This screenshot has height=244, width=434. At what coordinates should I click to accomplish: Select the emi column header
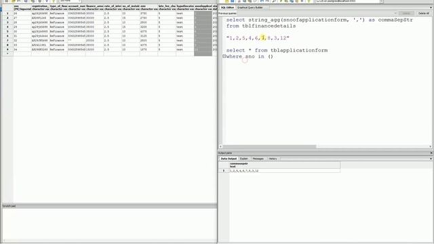[149, 7]
